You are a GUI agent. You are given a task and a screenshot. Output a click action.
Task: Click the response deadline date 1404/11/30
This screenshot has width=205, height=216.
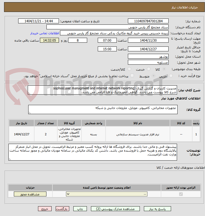[148, 40]
